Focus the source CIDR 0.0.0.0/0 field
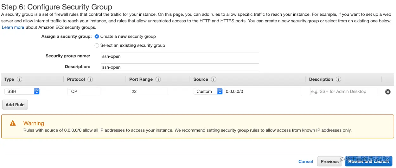Image resolution: width=396 pixels, height=168 pixels. click(262, 91)
